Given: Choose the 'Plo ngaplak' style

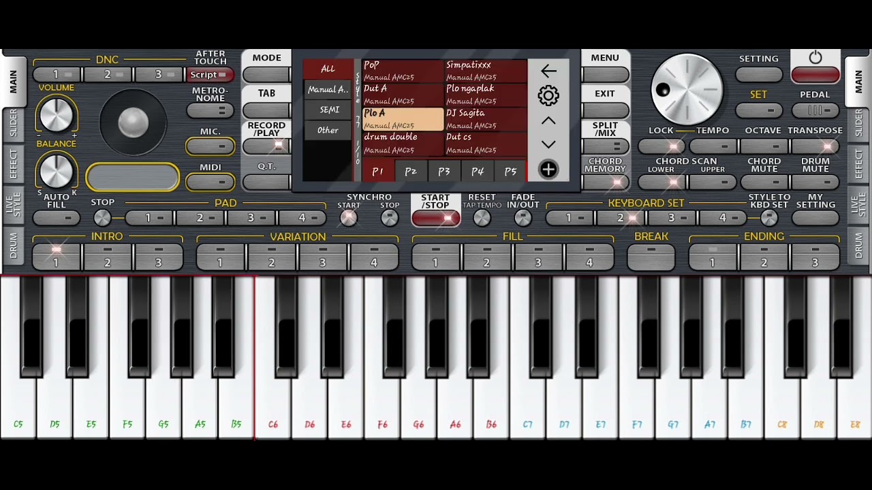Looking at the screenshot, I should pos(485,95).
